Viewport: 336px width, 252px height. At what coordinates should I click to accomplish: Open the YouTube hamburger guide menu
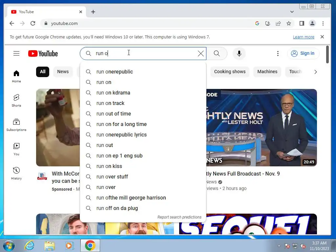click(16, 53)
